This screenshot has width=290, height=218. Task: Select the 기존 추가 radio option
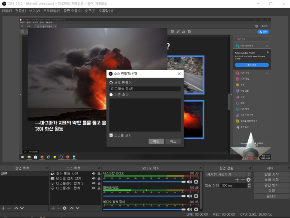(111, 95)
